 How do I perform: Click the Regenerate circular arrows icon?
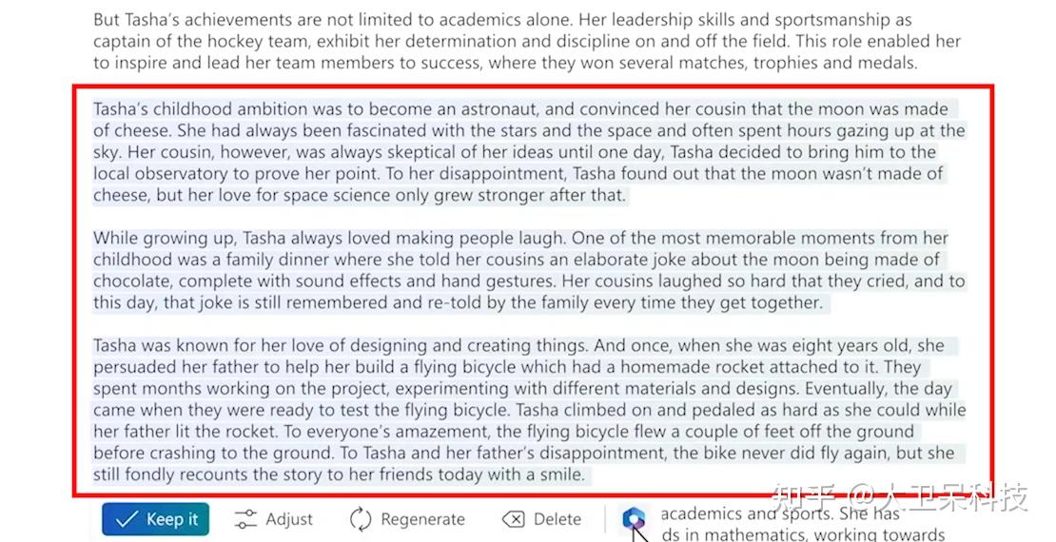click(x=361, y=520)
